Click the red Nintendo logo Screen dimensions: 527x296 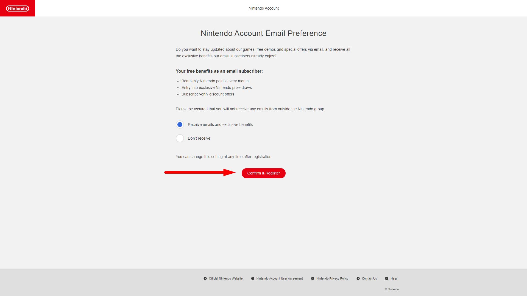coord(18,8)
